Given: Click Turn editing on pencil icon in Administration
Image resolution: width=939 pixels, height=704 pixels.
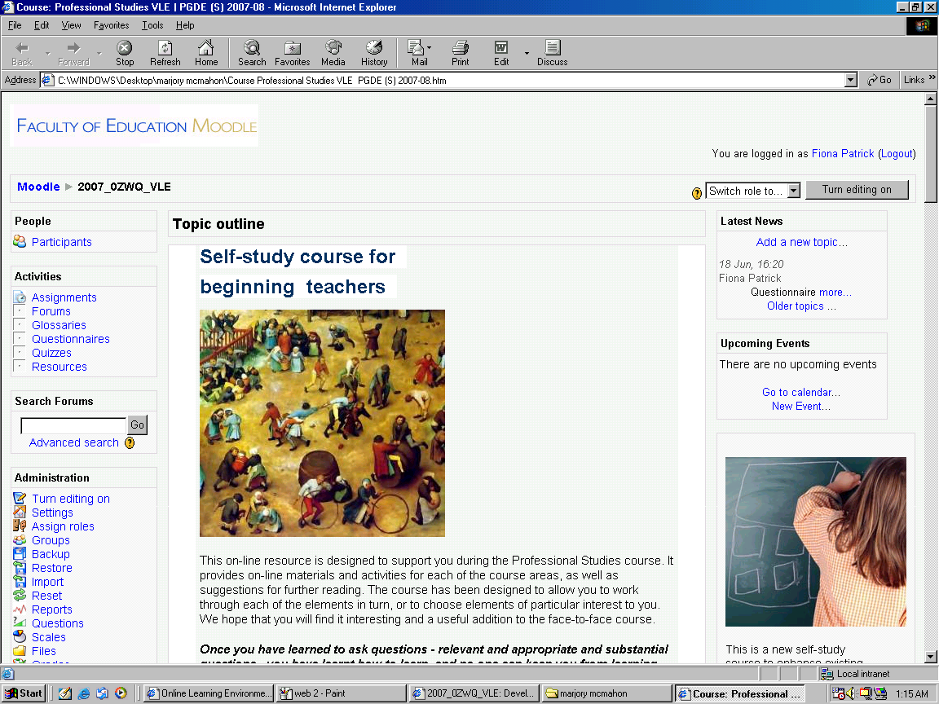Looking at the screenshot, I should (20, 498).
